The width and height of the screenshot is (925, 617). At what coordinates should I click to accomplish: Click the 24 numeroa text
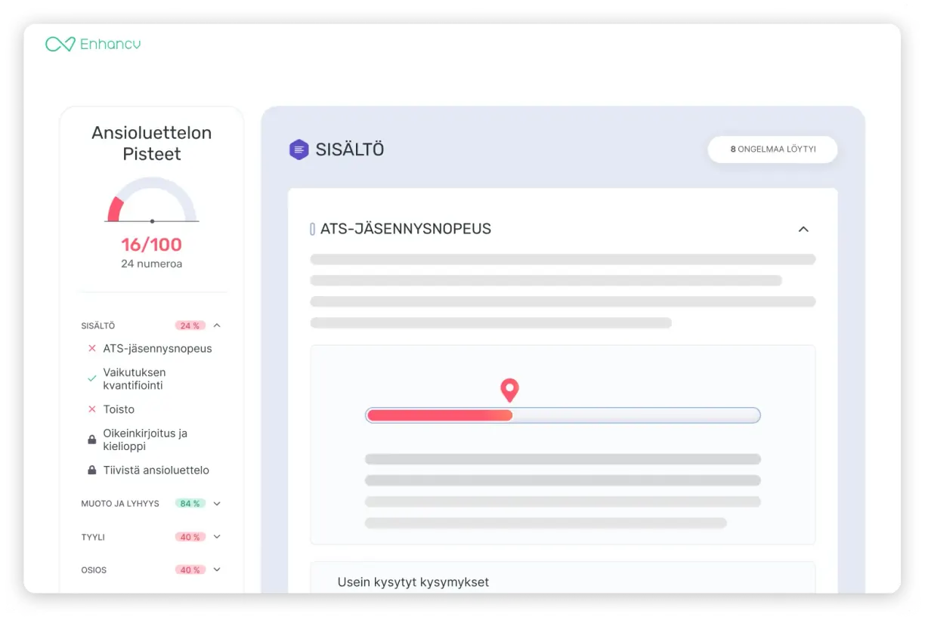[152, 264]
